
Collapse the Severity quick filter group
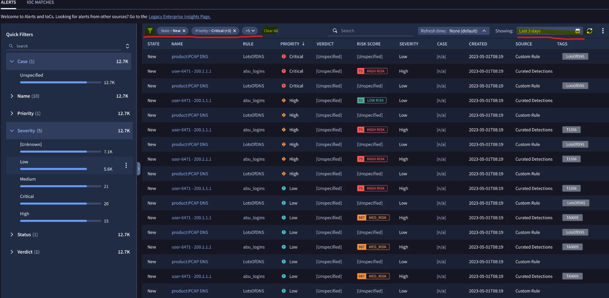12,131
